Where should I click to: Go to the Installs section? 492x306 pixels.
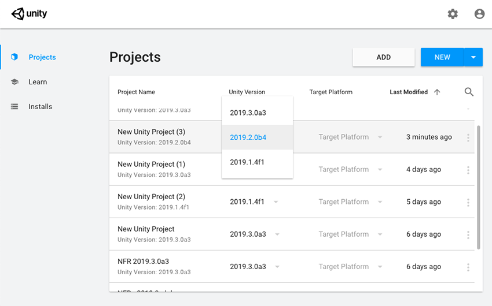pyautogui.click(x=40, y=107)
